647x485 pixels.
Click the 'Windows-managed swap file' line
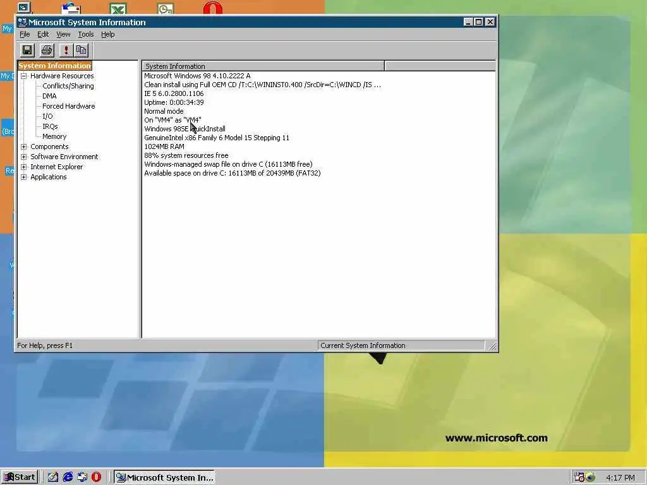click(x=228, y=164)
